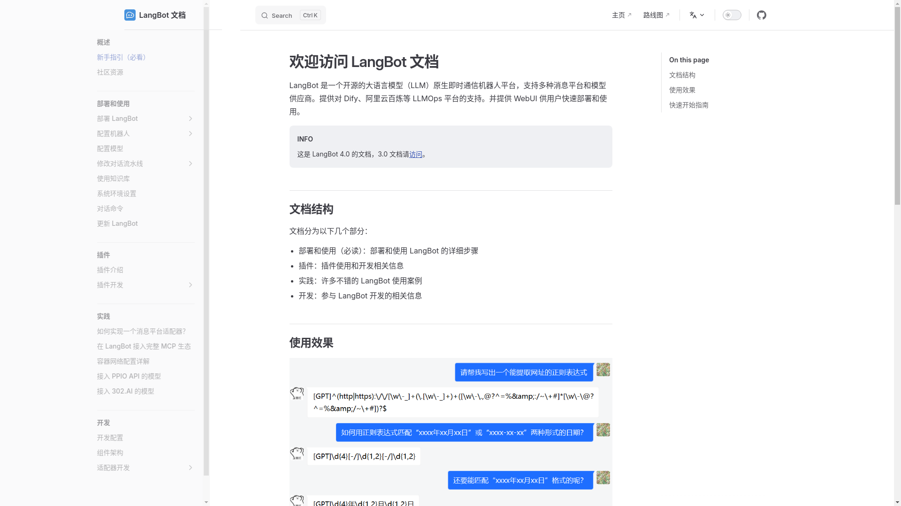Image resolution: width=901 pixels, height=506 pixels.
Task: Open the 主页 external link
Action: (x=622, y=15)
